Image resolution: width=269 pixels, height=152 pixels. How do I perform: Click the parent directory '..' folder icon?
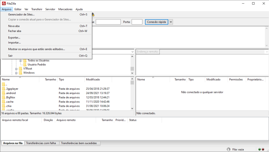coord(3,84)
